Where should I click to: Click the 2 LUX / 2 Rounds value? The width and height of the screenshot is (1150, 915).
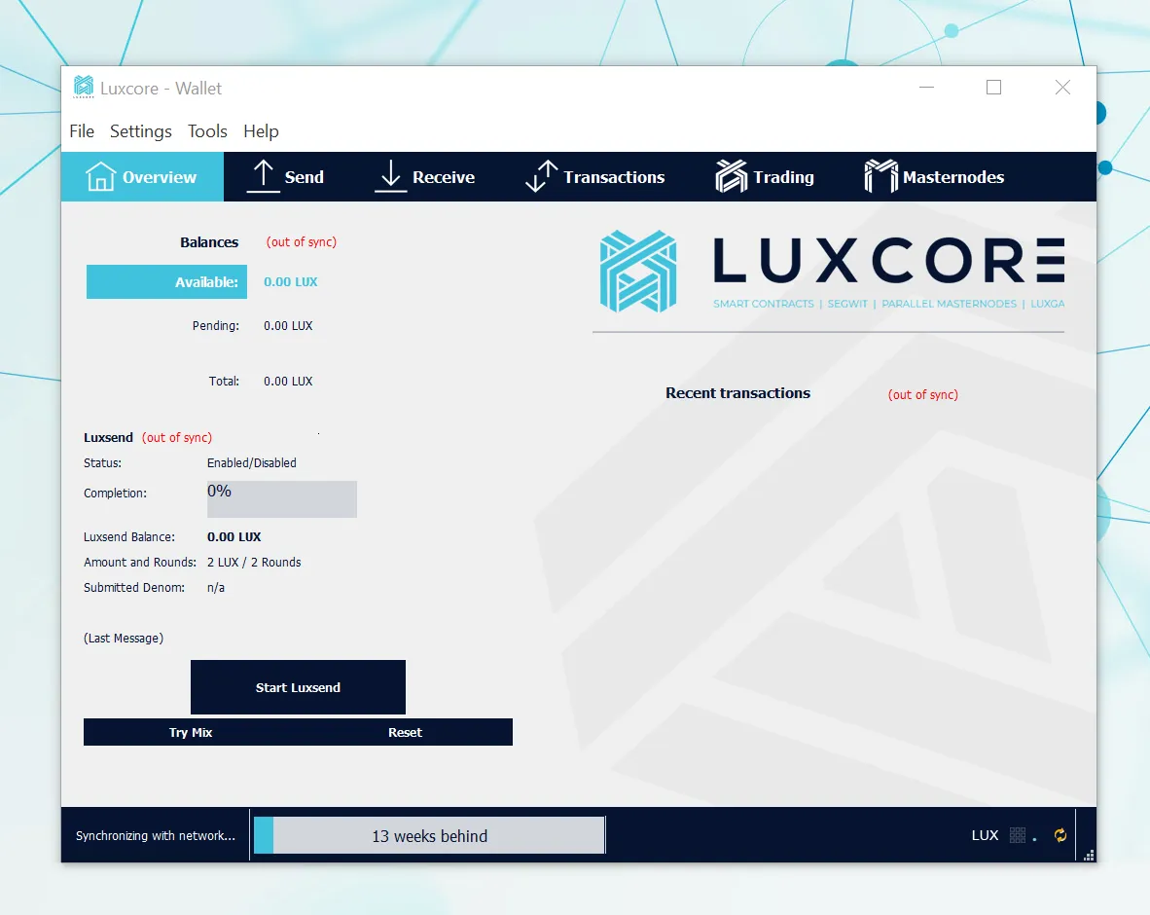pos(254,562)
